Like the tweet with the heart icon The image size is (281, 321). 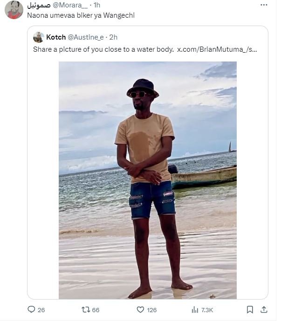[x=140, y=310]
